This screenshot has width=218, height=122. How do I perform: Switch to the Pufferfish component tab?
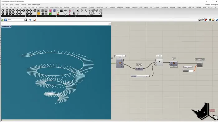[91, 7]
